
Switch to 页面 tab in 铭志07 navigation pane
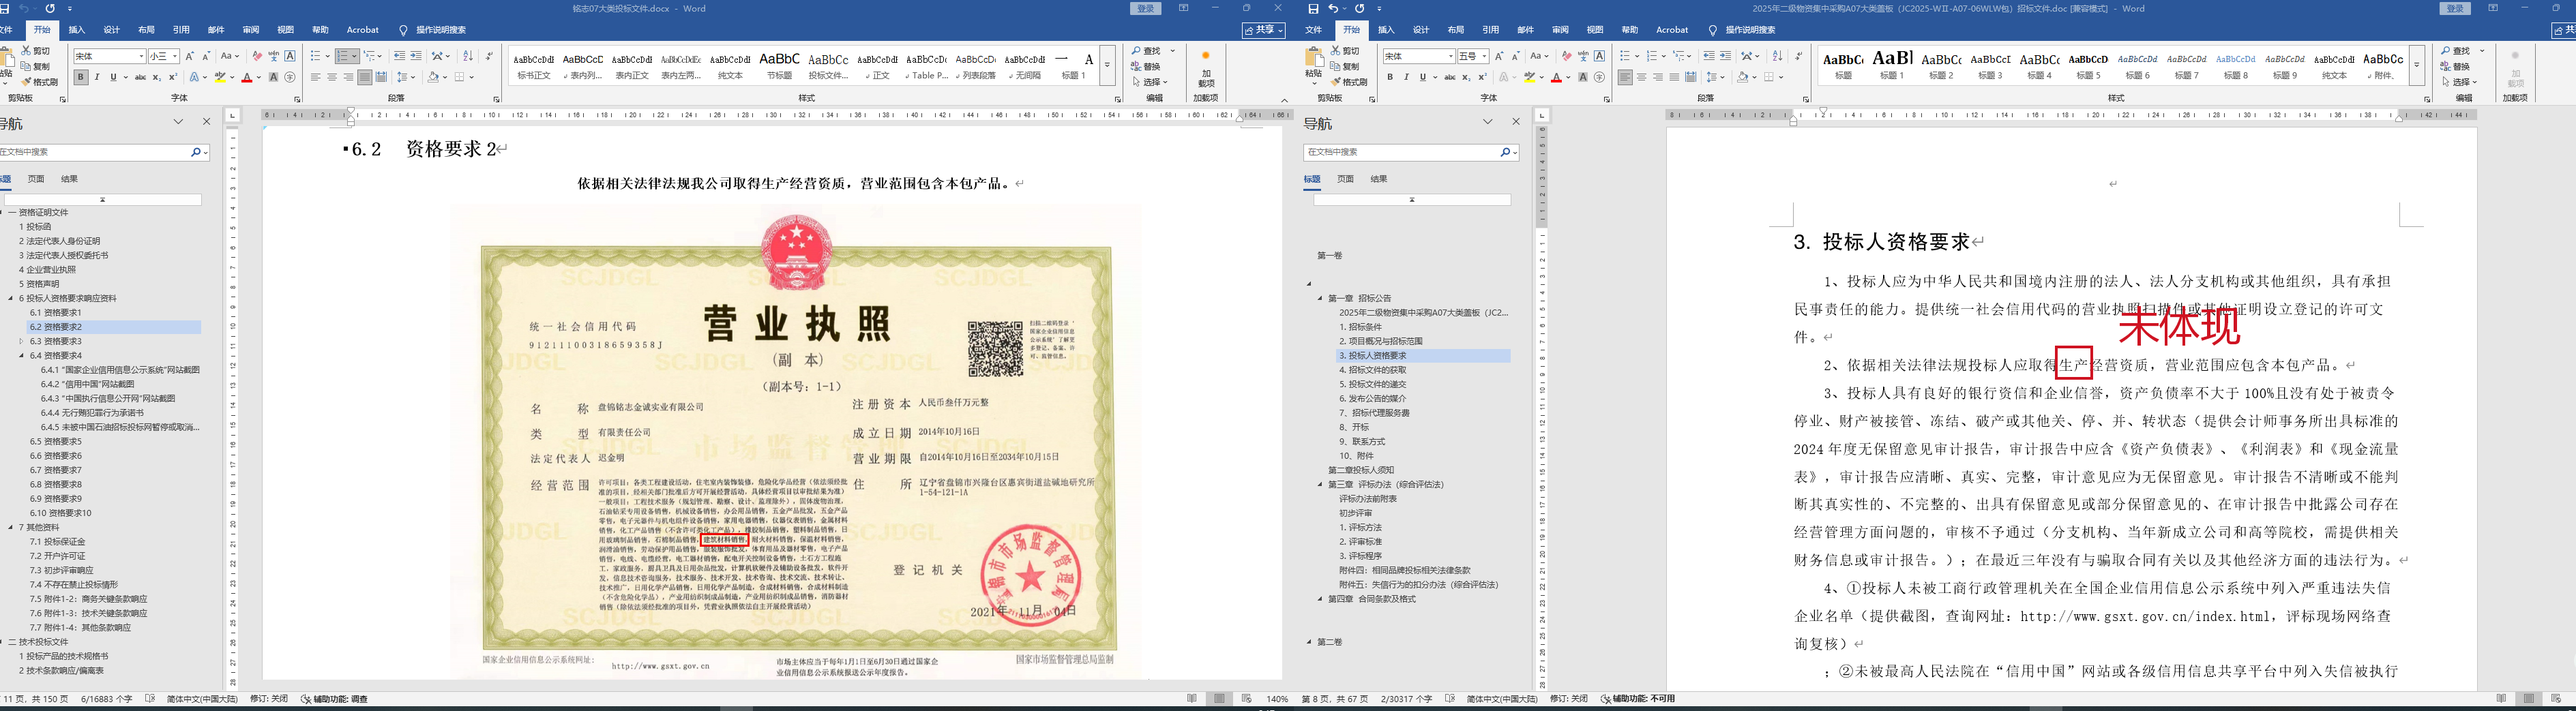click(x=36, y=179)
